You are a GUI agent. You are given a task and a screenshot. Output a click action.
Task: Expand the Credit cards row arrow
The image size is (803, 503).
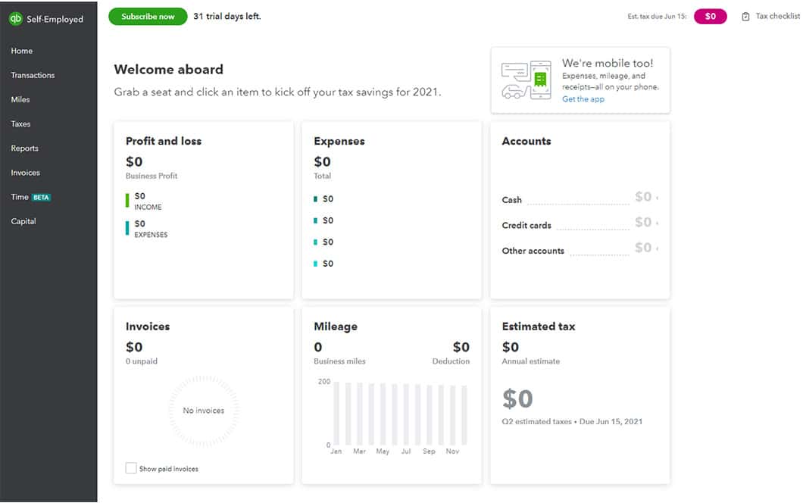tap(657, 223)
